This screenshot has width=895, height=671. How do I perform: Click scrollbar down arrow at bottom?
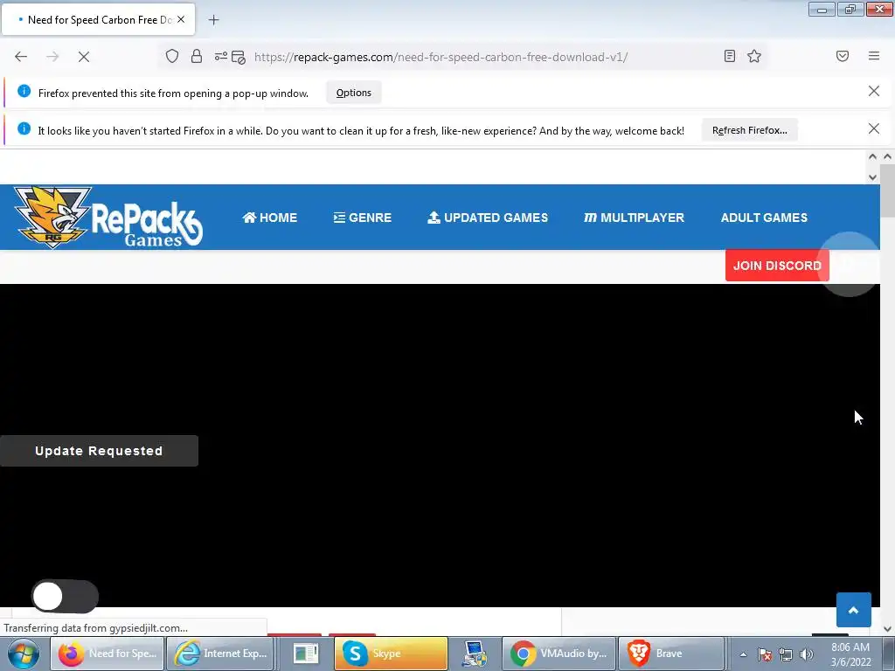pyautogui.click(x=887, y=629)
